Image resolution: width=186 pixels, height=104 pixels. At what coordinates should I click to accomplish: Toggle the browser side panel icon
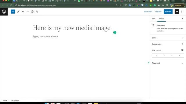[167, 5]
